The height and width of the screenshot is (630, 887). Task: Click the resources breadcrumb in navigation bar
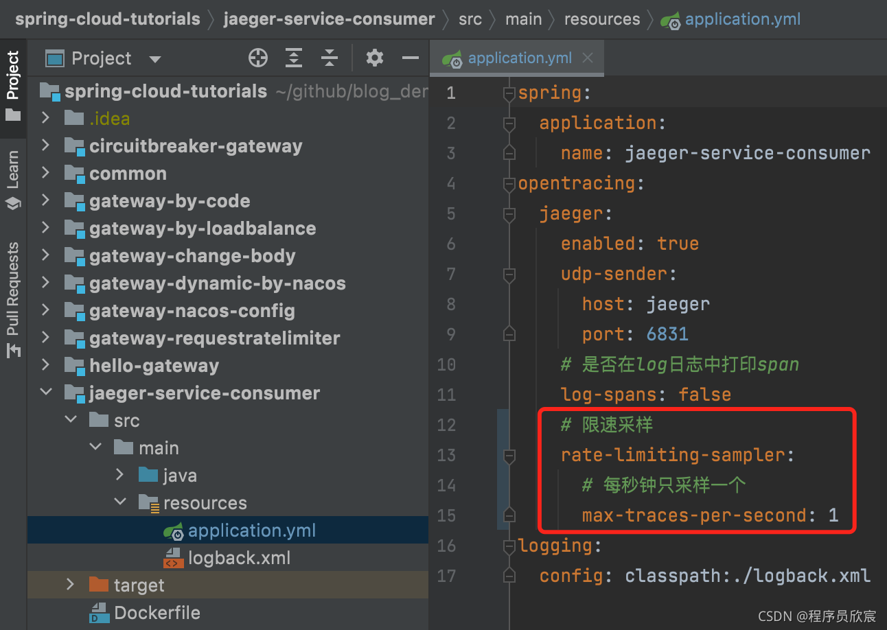click(x=602, y=19)
